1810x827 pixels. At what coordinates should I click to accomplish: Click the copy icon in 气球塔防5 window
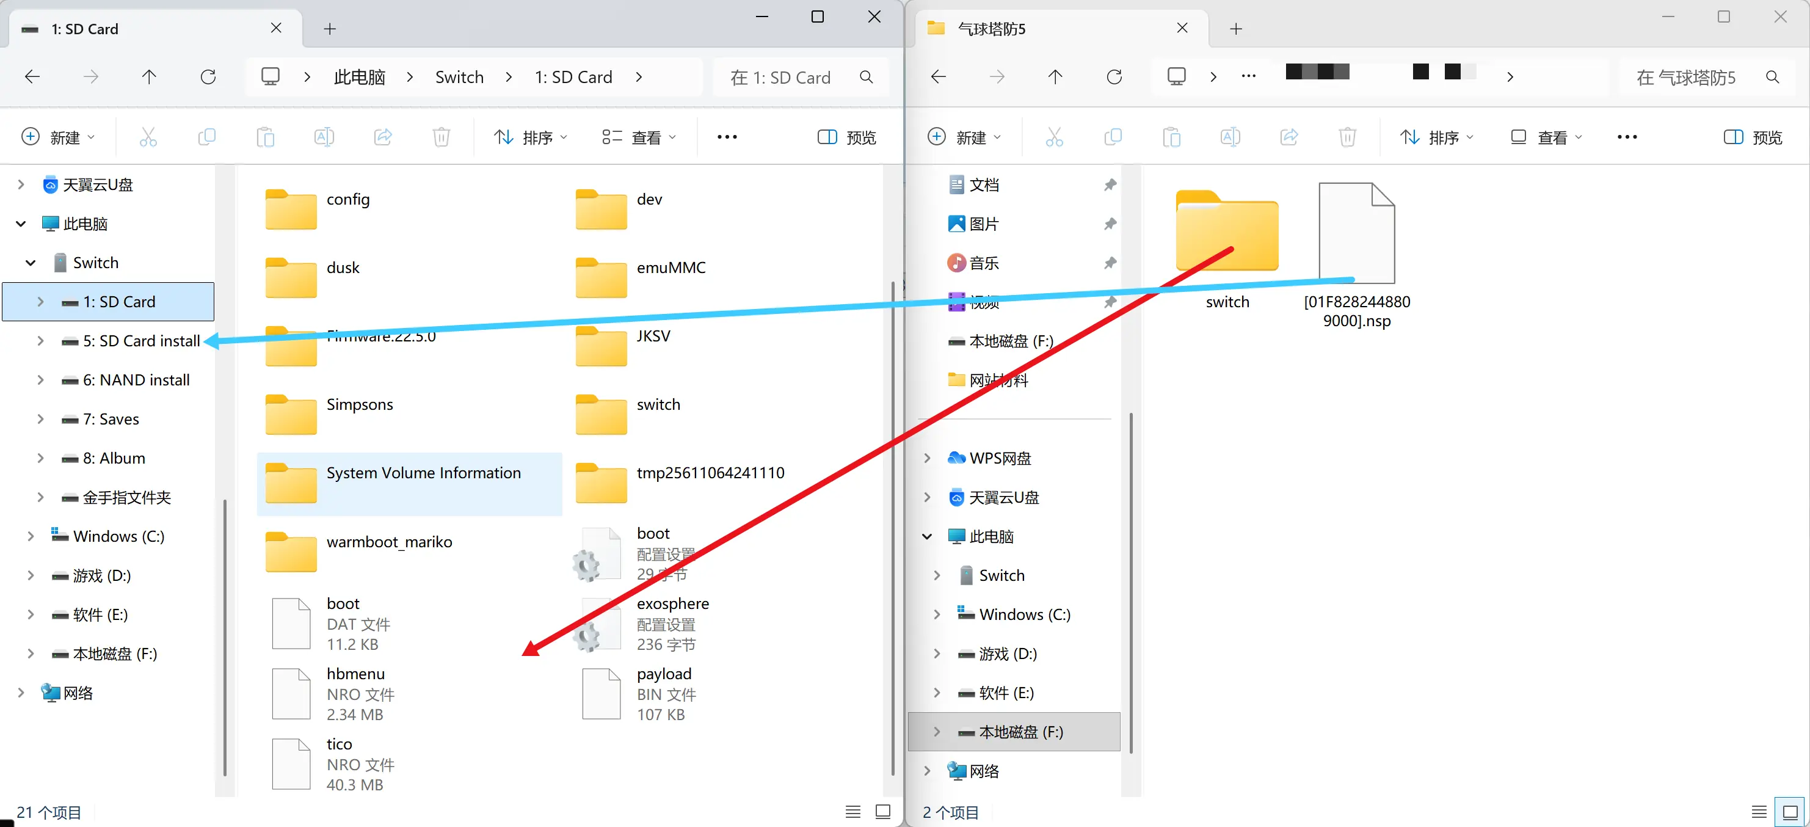(x=1113, y=137)
